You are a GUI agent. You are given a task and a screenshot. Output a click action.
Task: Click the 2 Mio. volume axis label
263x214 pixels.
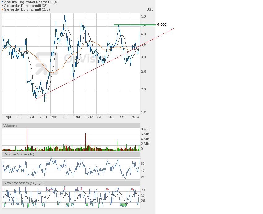click(x=145, y=144)
